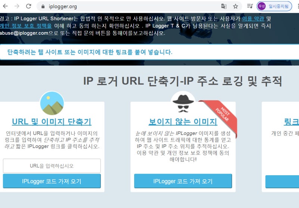Open the translate page icon
The width and height of the screenshot is (299, 208).
tap(224, 6)
